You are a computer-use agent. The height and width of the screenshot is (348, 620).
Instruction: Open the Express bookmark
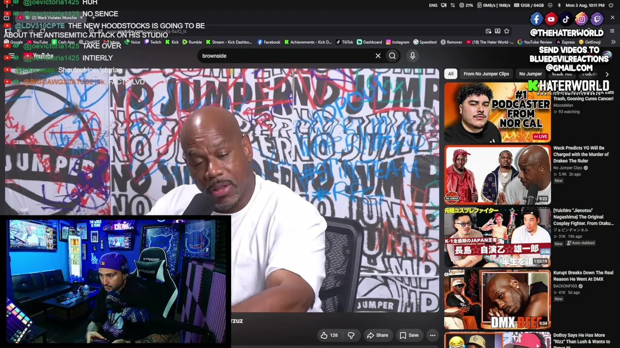click(565, 42)
